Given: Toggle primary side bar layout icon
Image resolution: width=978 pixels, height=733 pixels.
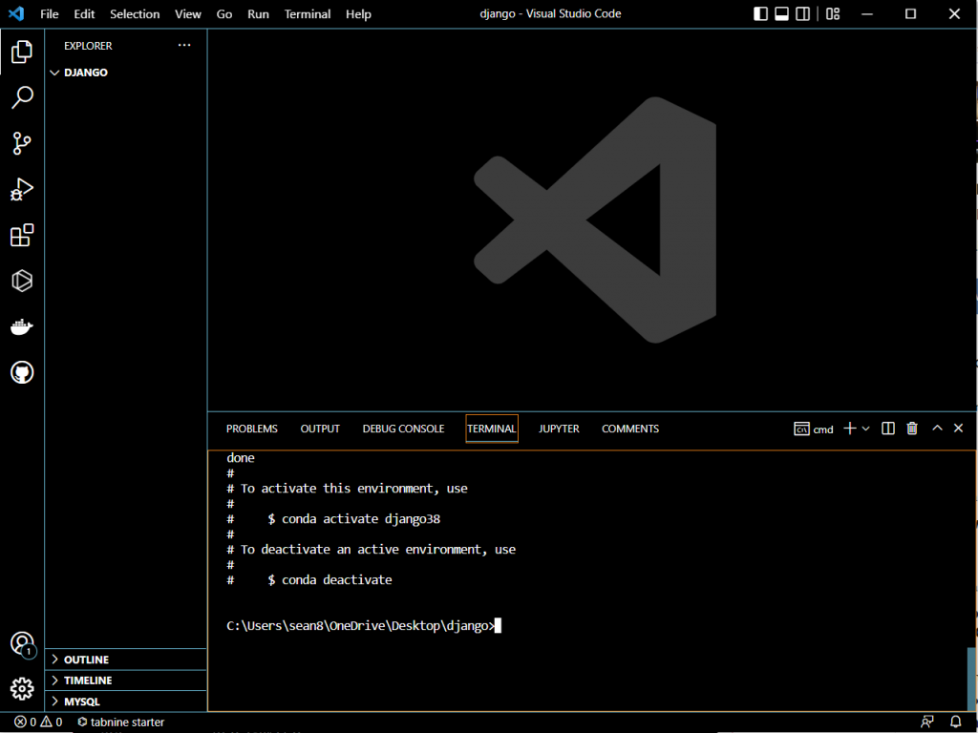Looking at the screenshot, I should (x=760, y=13).
